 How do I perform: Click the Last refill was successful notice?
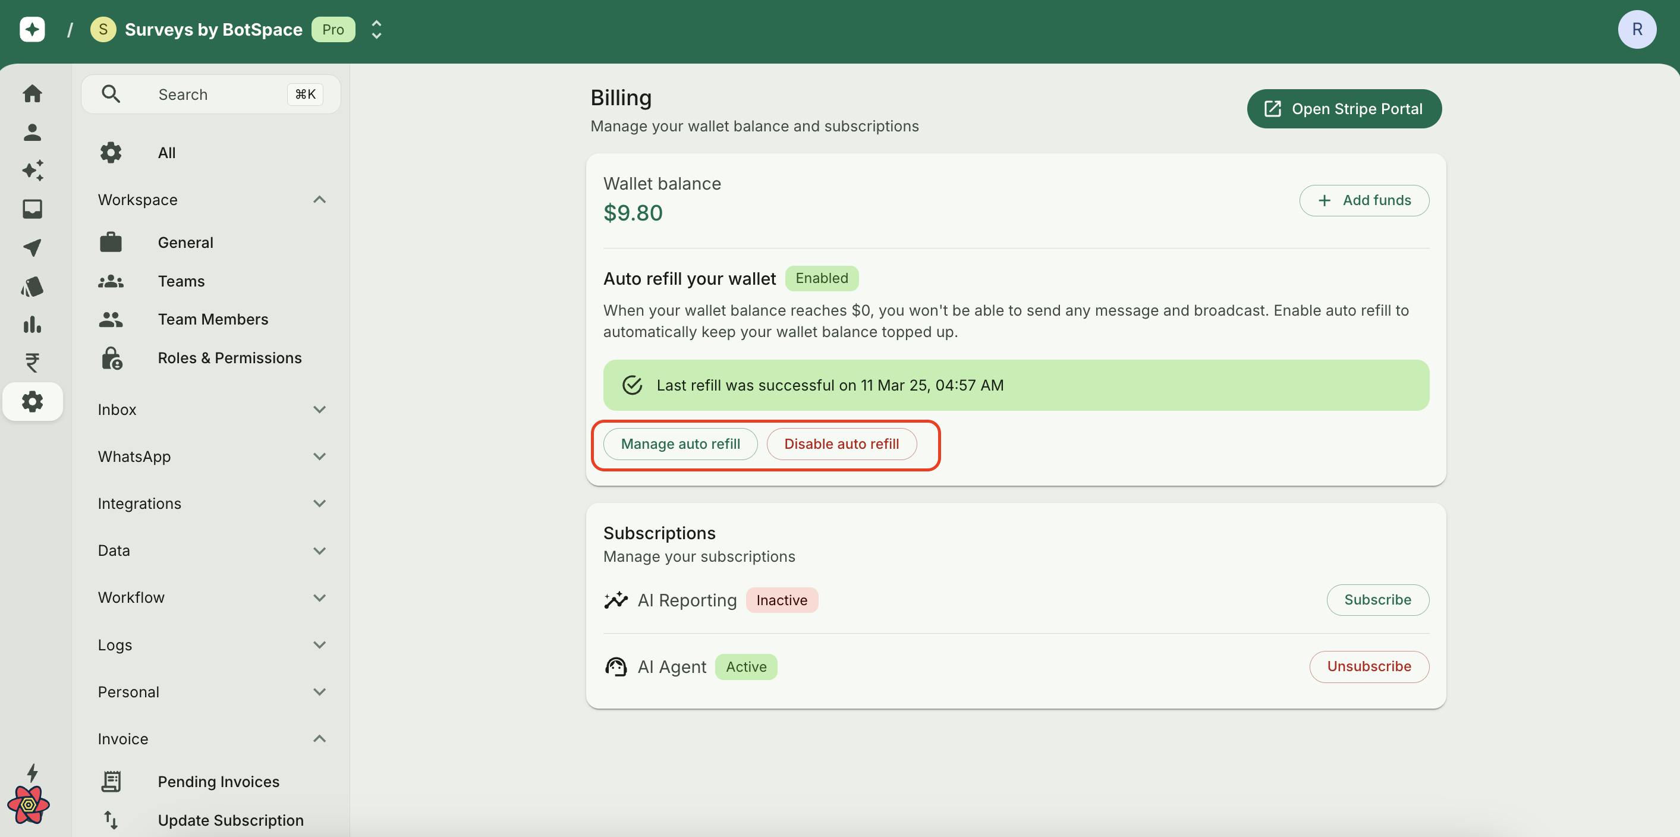[x=1016, y=385]
